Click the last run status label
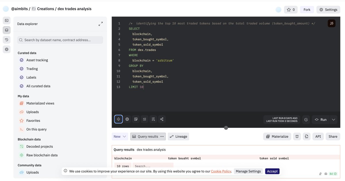This screenshot has width=345, height=181. [282, 120]
